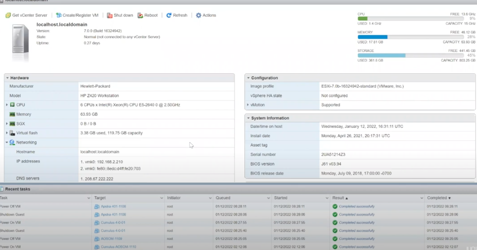Click the Create/Register VM icon
This screenshot has height=250, width=477.
point(58,15)
